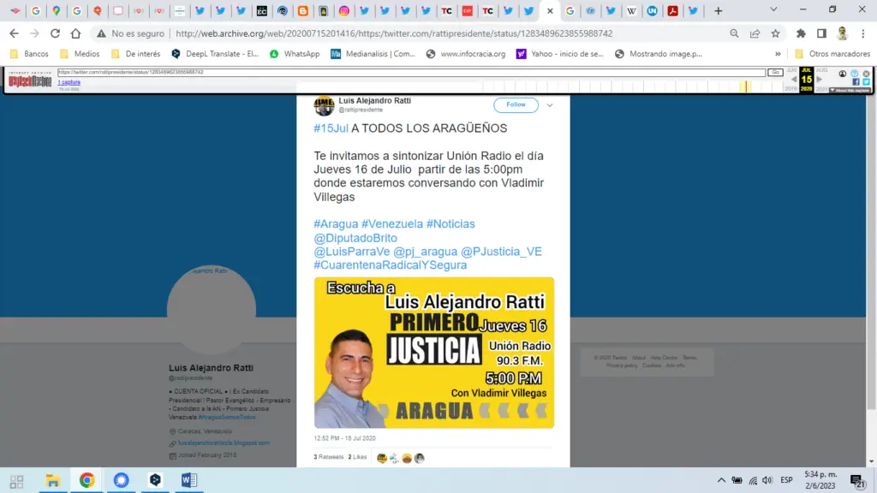Image resolution: width=877 pixels, height=493 pixels.
Task: Open the tab search dropdown arrow
Action: [774, 10]
